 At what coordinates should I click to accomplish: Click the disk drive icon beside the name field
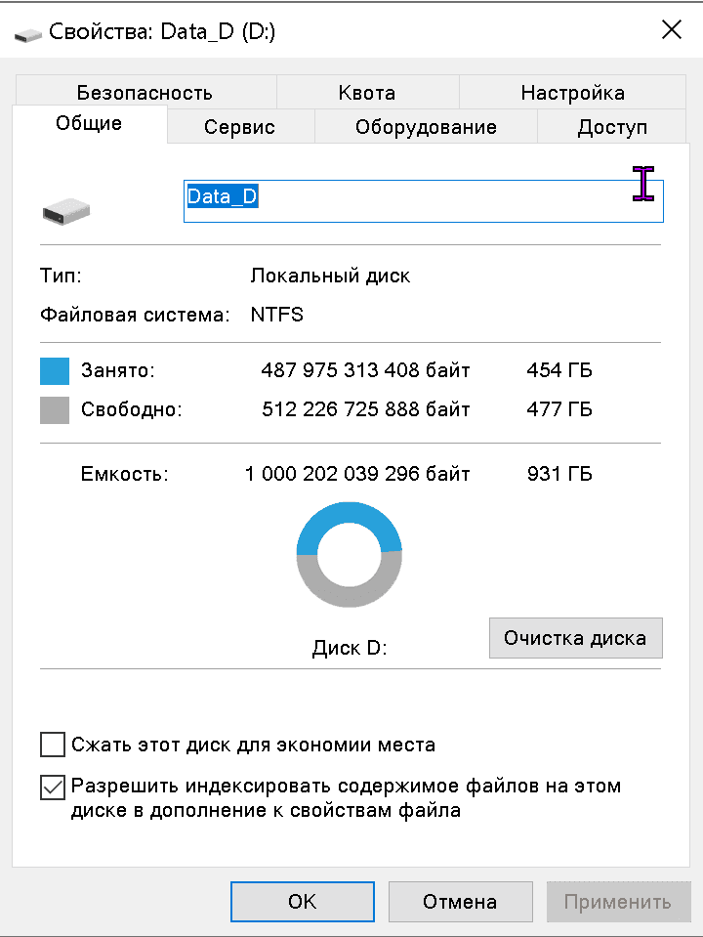pos(66,212)
